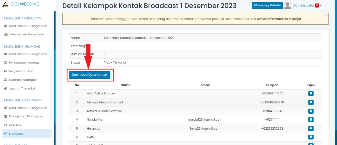Click the money icon beside Pencatatan Keuangan
Viewport: 337px width, 145px height.
6,63
